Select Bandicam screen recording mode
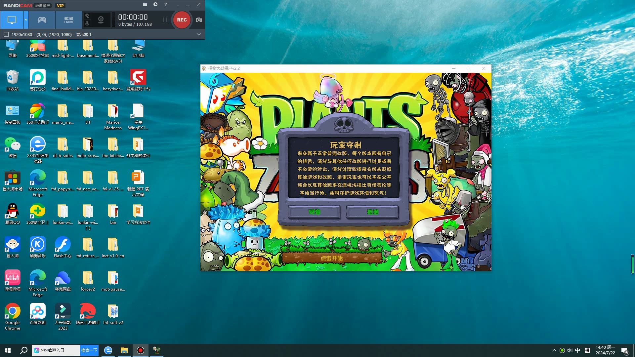 click(x=12, y=20)
